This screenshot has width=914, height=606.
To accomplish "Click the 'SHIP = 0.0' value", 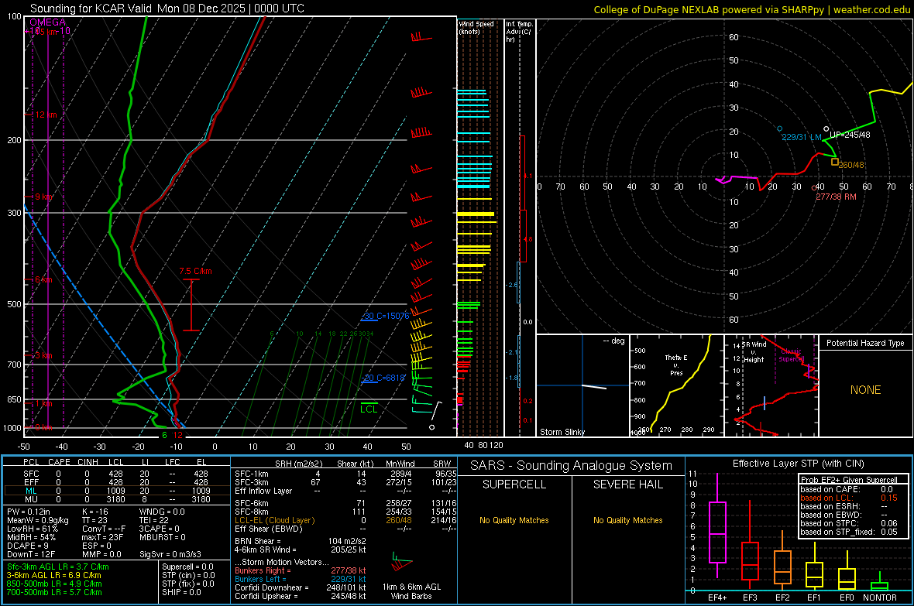I will (x=182, y=592).
